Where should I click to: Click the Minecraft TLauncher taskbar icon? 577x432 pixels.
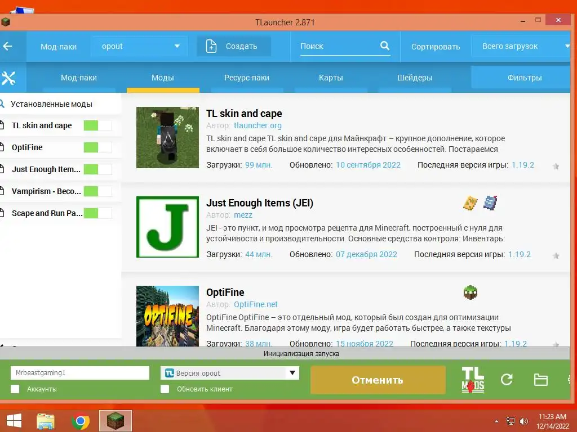coord(115,421)
